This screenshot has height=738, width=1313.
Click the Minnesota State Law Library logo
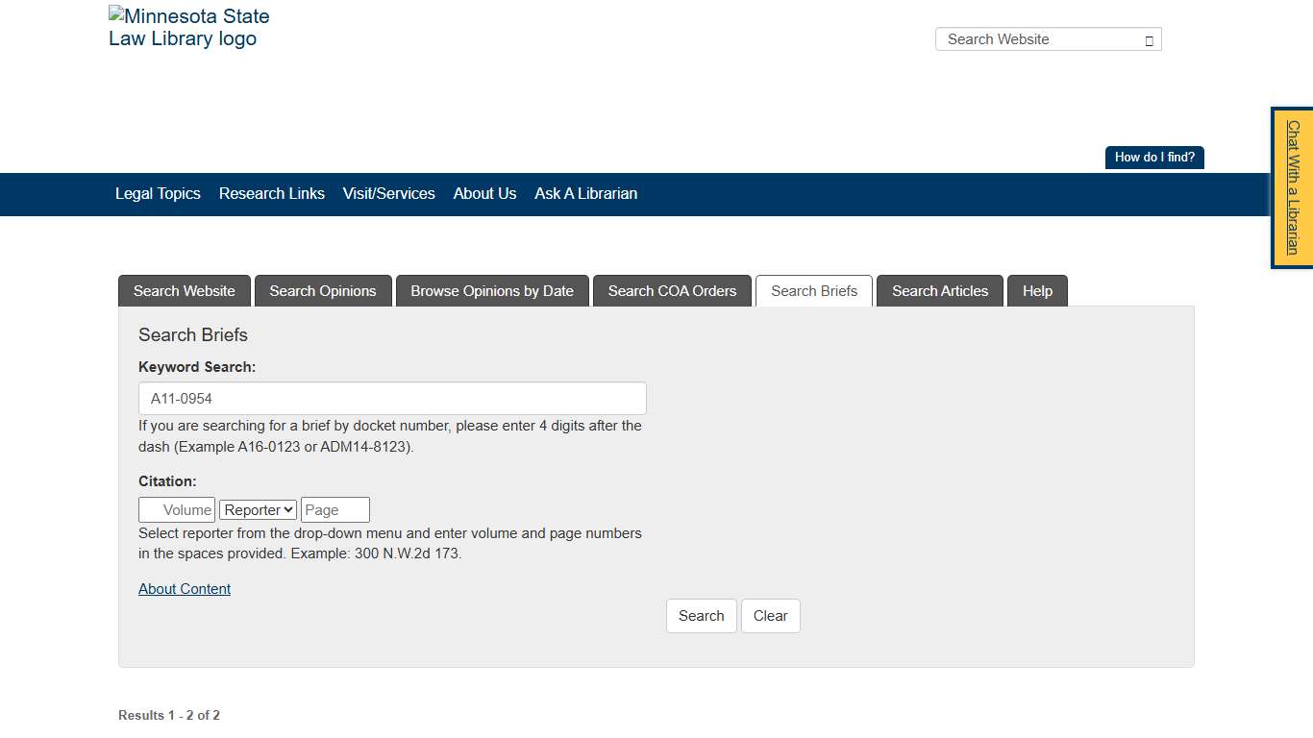pos(188,27)
